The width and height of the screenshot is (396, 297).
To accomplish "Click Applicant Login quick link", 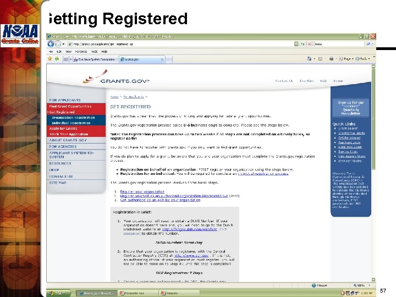I will point(349,142).
